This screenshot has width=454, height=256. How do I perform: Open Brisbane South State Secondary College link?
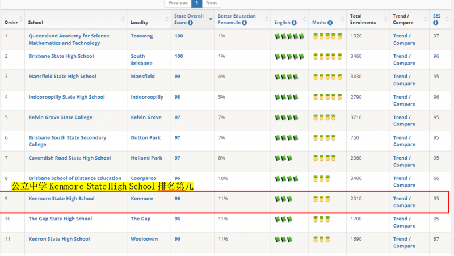(x=67, y=141)
